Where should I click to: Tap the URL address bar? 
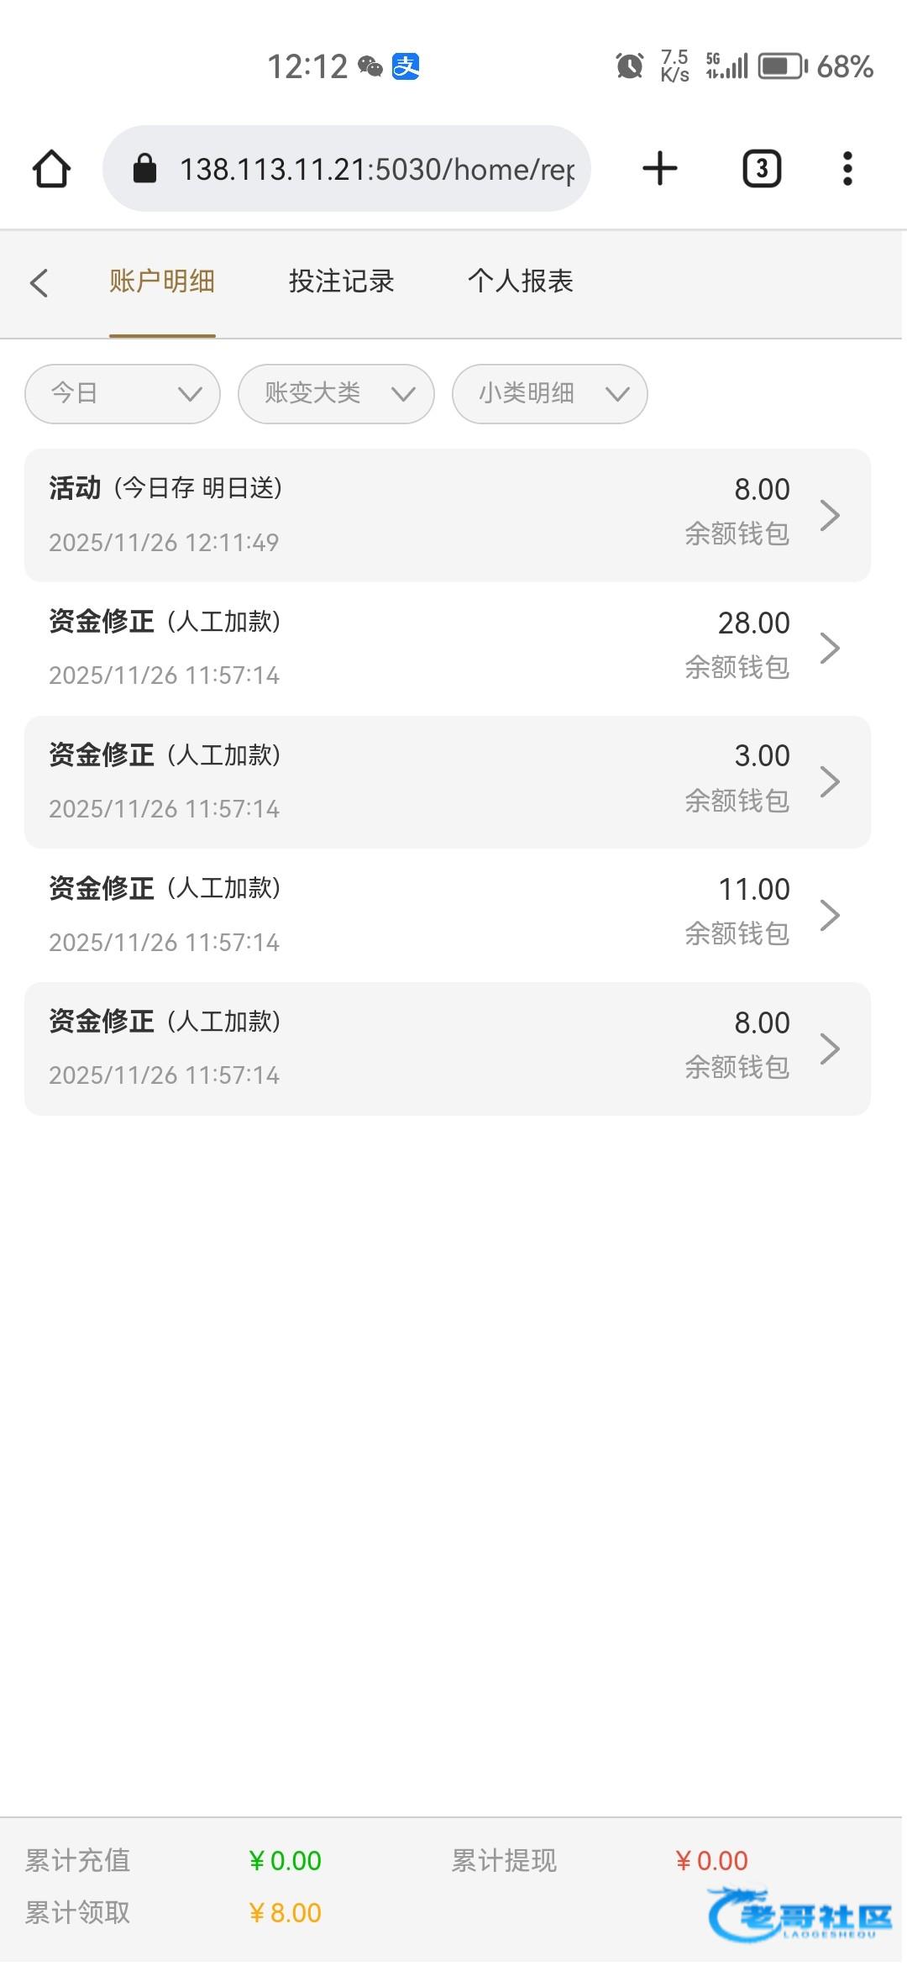coord(376,169)
